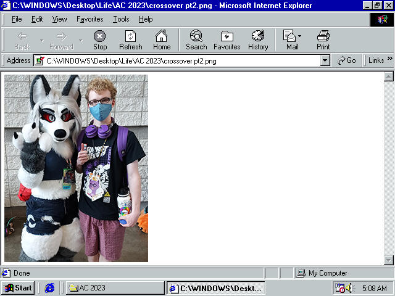Launch Internet Explorer from the quick launch

50,288
